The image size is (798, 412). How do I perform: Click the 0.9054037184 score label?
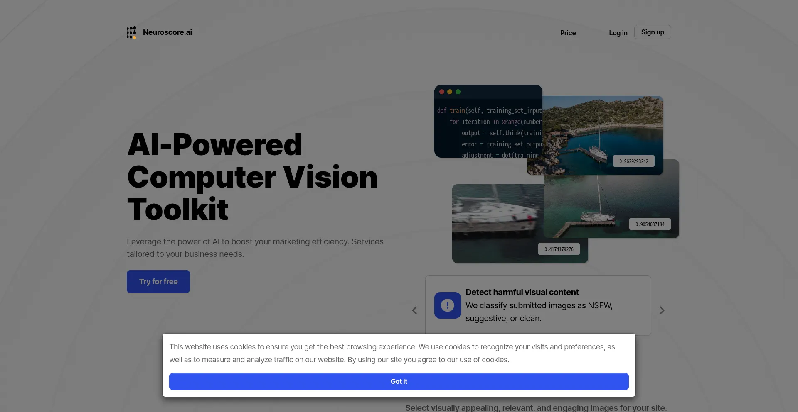click(x=650, y=224)
